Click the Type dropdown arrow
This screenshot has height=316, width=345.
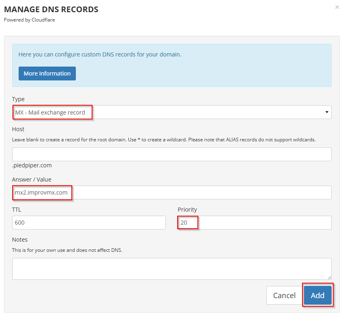coord(327,112)
